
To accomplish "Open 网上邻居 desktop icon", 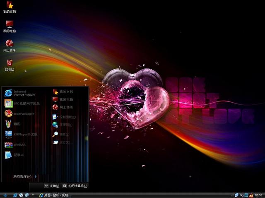I will coord(10,46).
